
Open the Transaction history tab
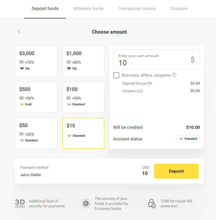pyautogui.click(x=137, y=9)
